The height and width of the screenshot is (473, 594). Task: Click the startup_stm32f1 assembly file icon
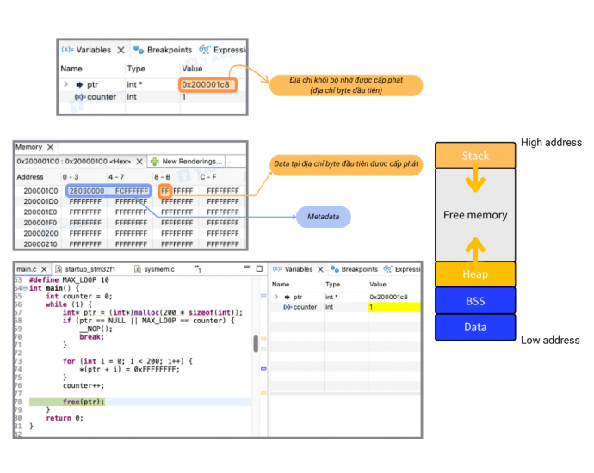59,269
